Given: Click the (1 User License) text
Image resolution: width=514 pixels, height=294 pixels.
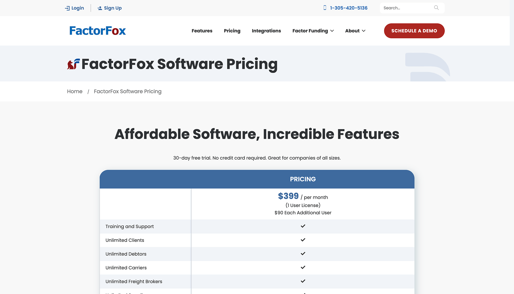Looking at the screenshot, I should click(x=303, y=205).
